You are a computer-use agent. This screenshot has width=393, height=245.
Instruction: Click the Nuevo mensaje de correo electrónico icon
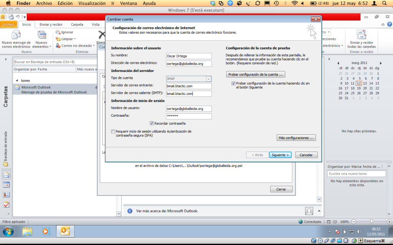[16, 35]
